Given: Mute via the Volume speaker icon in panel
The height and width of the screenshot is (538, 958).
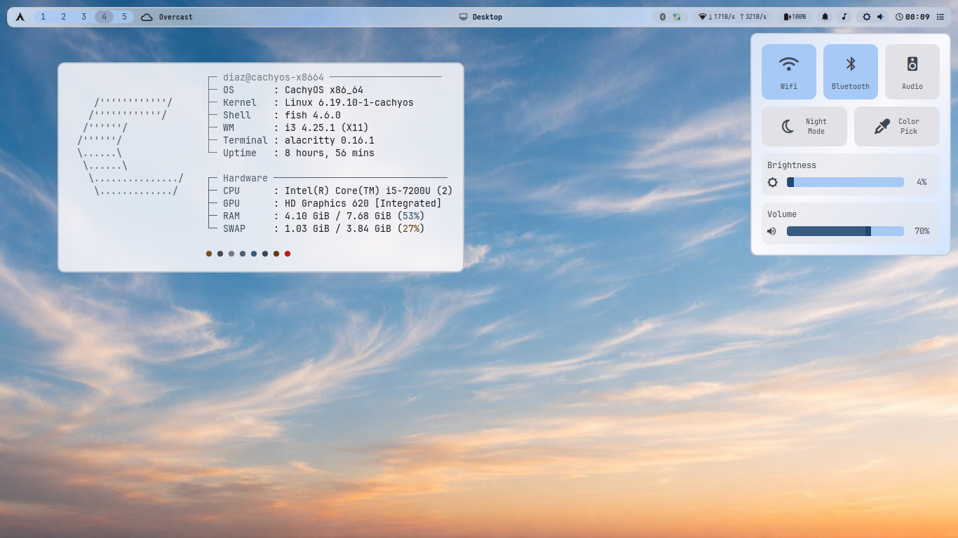Looking at the screenshot, I should (x=772, y=231).
